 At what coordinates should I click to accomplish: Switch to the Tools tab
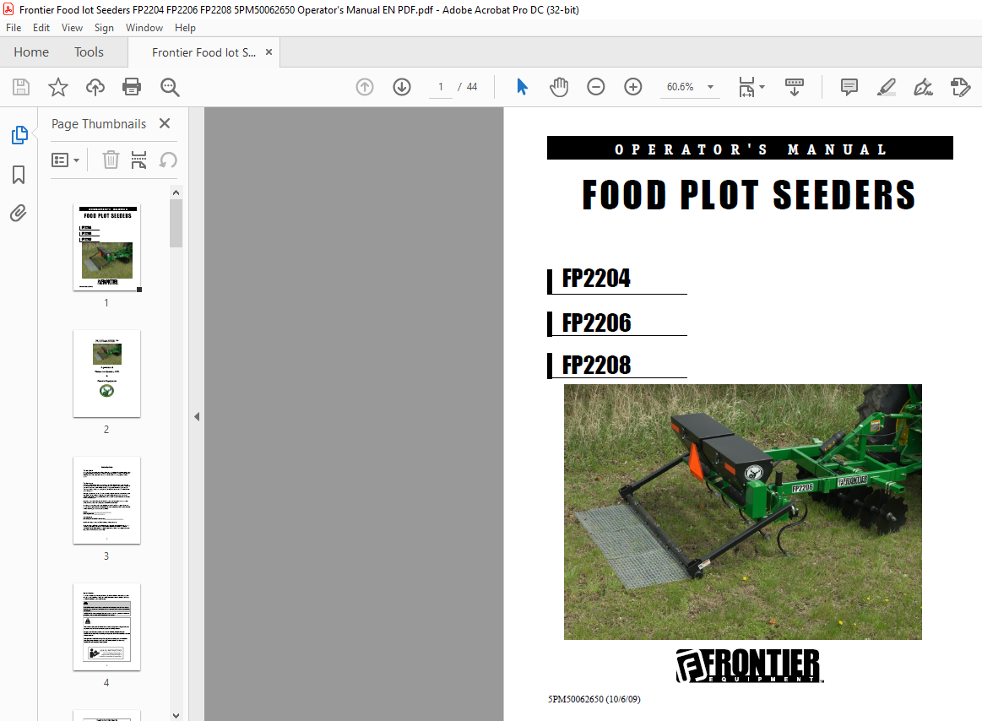coord(89,52)
